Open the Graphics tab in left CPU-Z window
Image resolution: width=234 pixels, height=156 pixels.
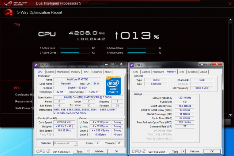click(97, 72)
